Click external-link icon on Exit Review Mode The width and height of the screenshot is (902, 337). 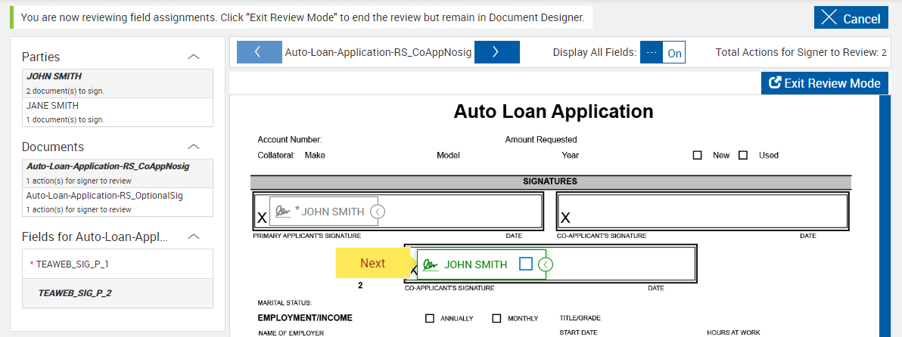coord(775,82)
